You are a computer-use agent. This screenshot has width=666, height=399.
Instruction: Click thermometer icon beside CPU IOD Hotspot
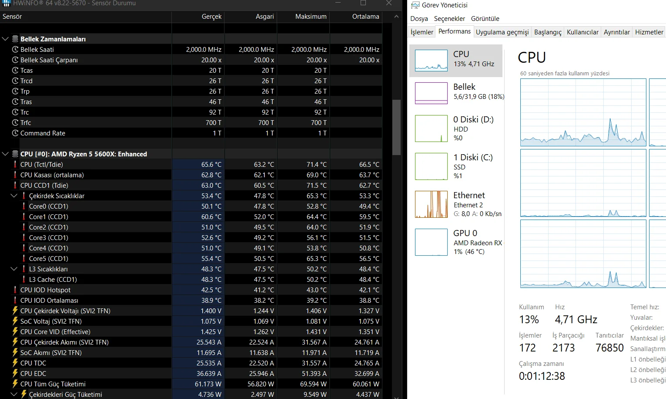[x=15, y=290]
